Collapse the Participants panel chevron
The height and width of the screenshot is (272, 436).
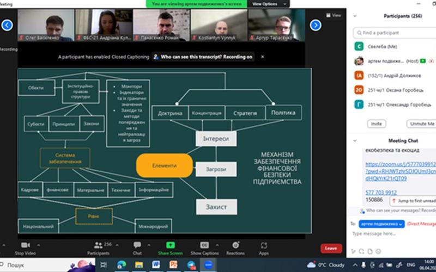355,16
